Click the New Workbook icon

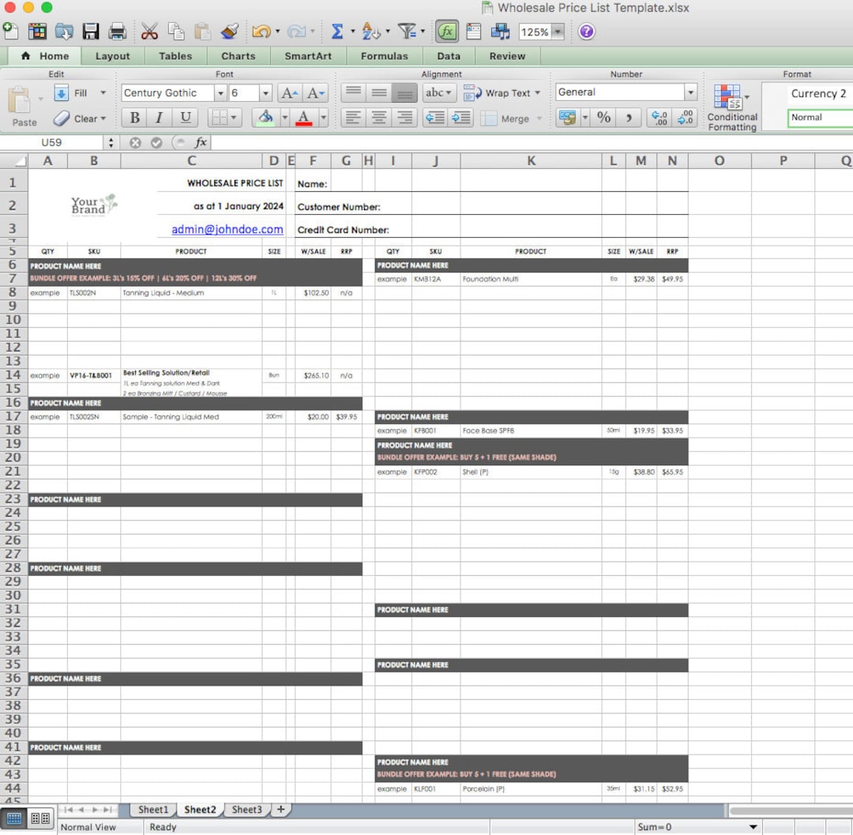11,31
